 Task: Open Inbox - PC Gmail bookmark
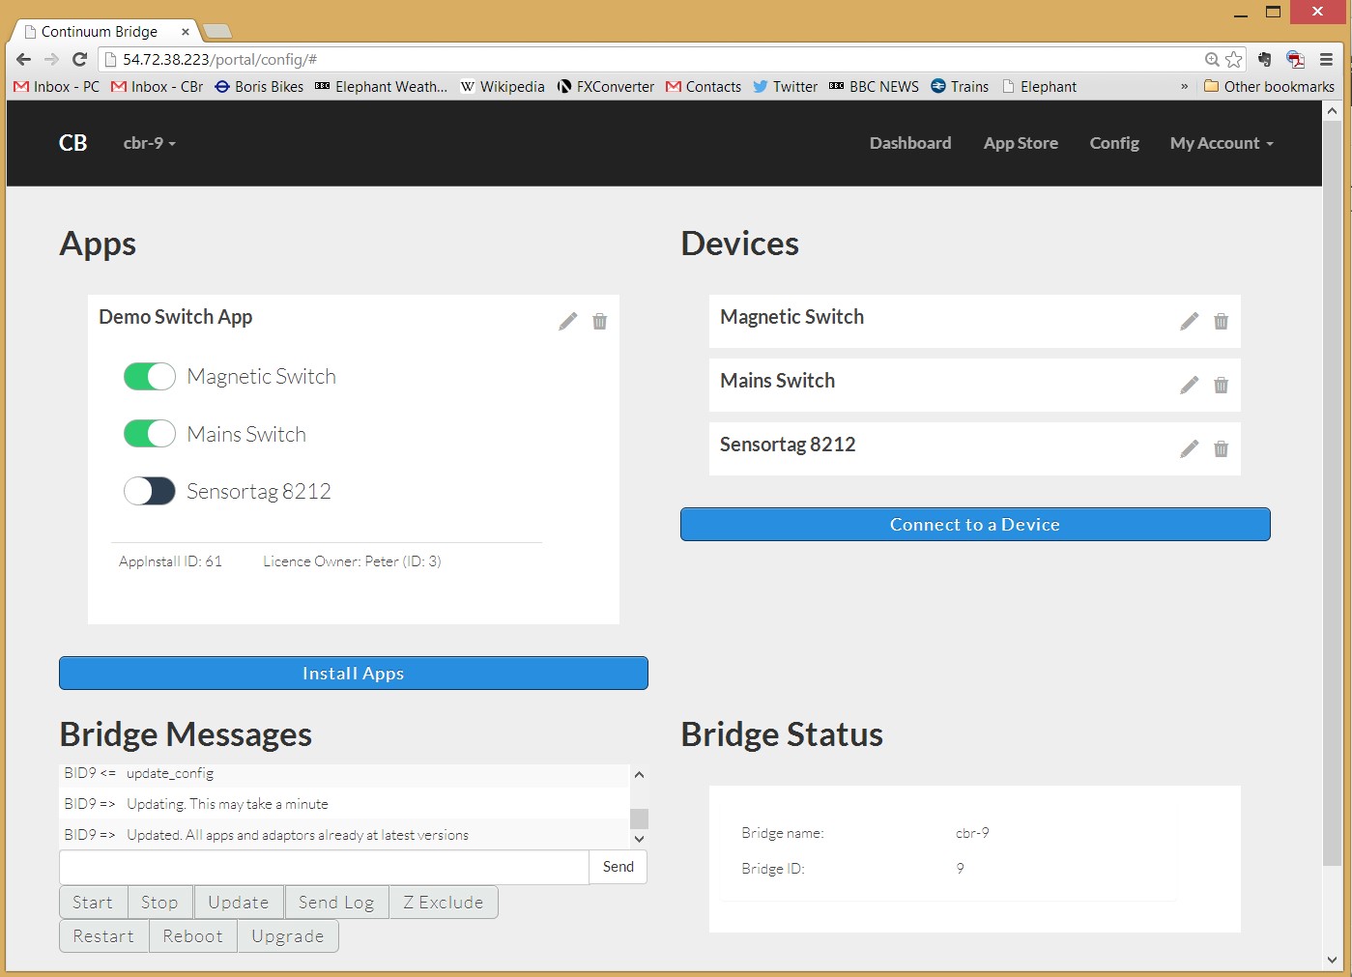(56, 86)
